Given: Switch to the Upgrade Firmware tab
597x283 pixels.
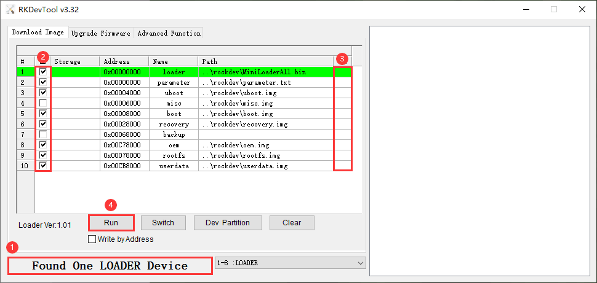Looking at the screenshot, I should (101, 33).
